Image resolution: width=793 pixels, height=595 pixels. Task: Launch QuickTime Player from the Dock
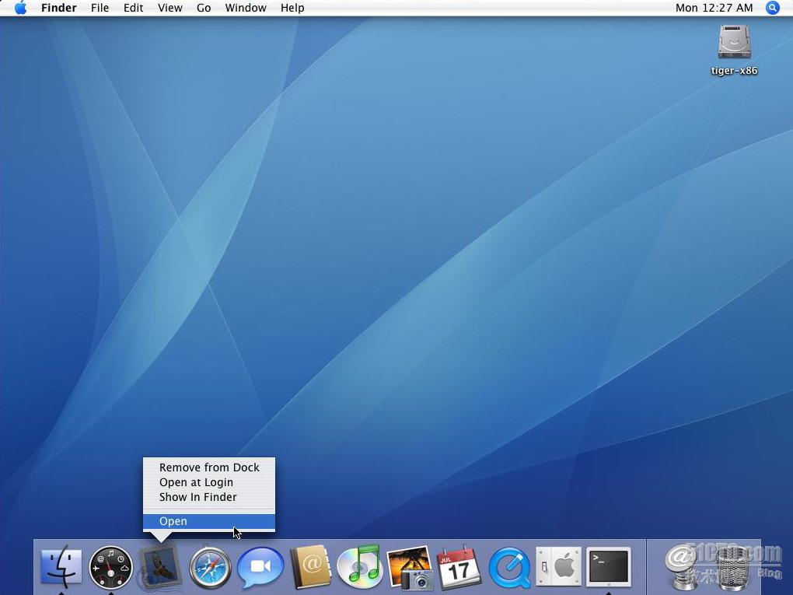coord(510,568)
